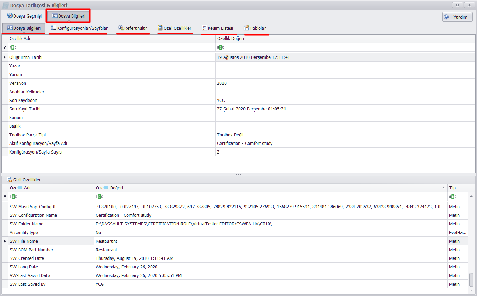Click the value 27 Şubat 2020 Perşembe 04:05:24
The width and height of the screenshot is (477, 296).
tap(251, 109)
